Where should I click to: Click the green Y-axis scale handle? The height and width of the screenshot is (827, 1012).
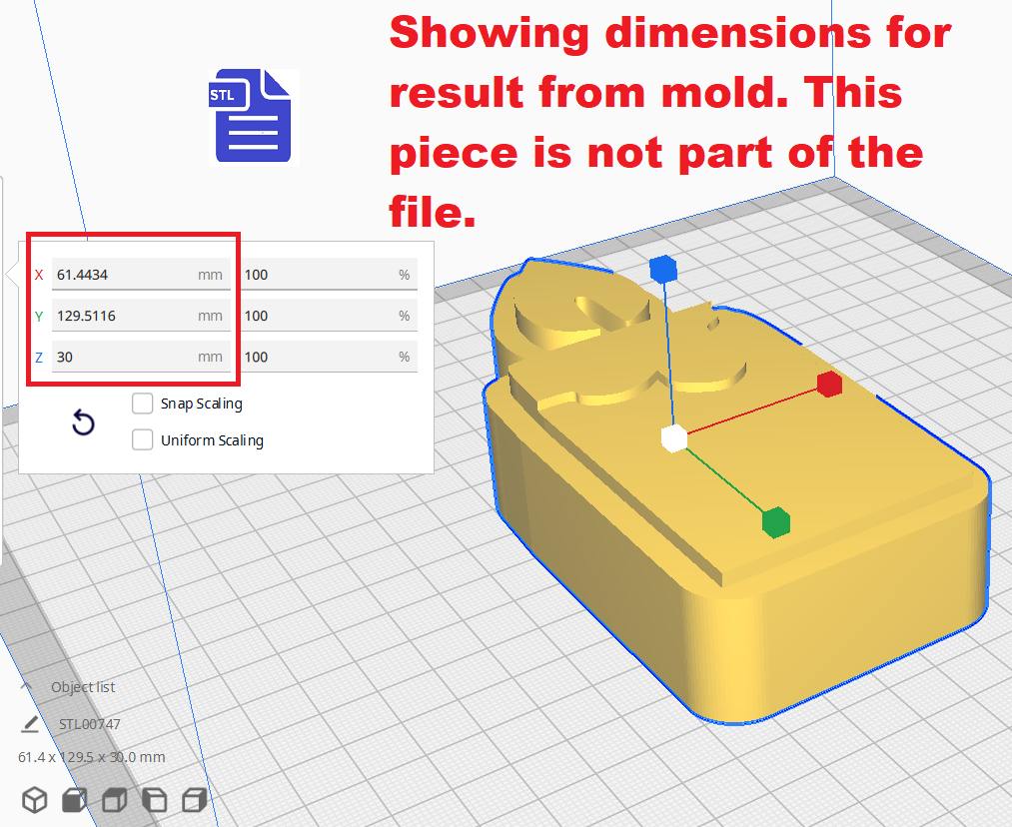776,521
